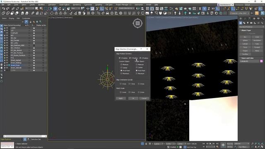Screen dimensions: 265x149
Task: Click lock icon in Layer Explorer toolbar
Action: point(30,22)
